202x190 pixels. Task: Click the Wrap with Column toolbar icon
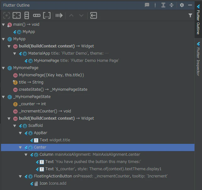[x=27, y=15]
